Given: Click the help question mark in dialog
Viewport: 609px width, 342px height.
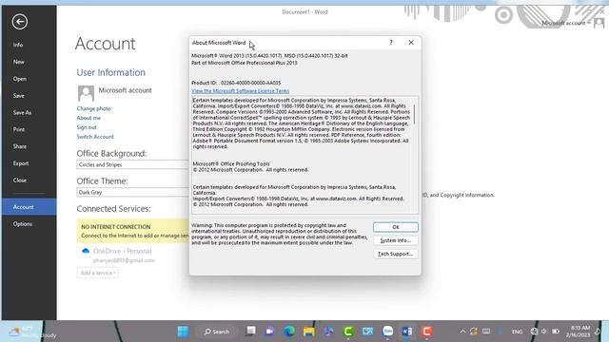Looking at the screenshot, I should tap(391, 42).
